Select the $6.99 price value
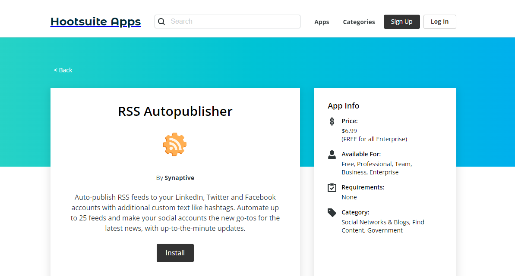Viewport: 515px width, 276px height. click(349, 131)
